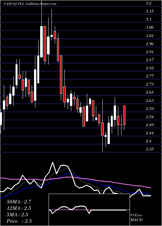This screenshot has height=226, width=162.
Task: Click the 2.73 price axis label
Action: point(150,84)
